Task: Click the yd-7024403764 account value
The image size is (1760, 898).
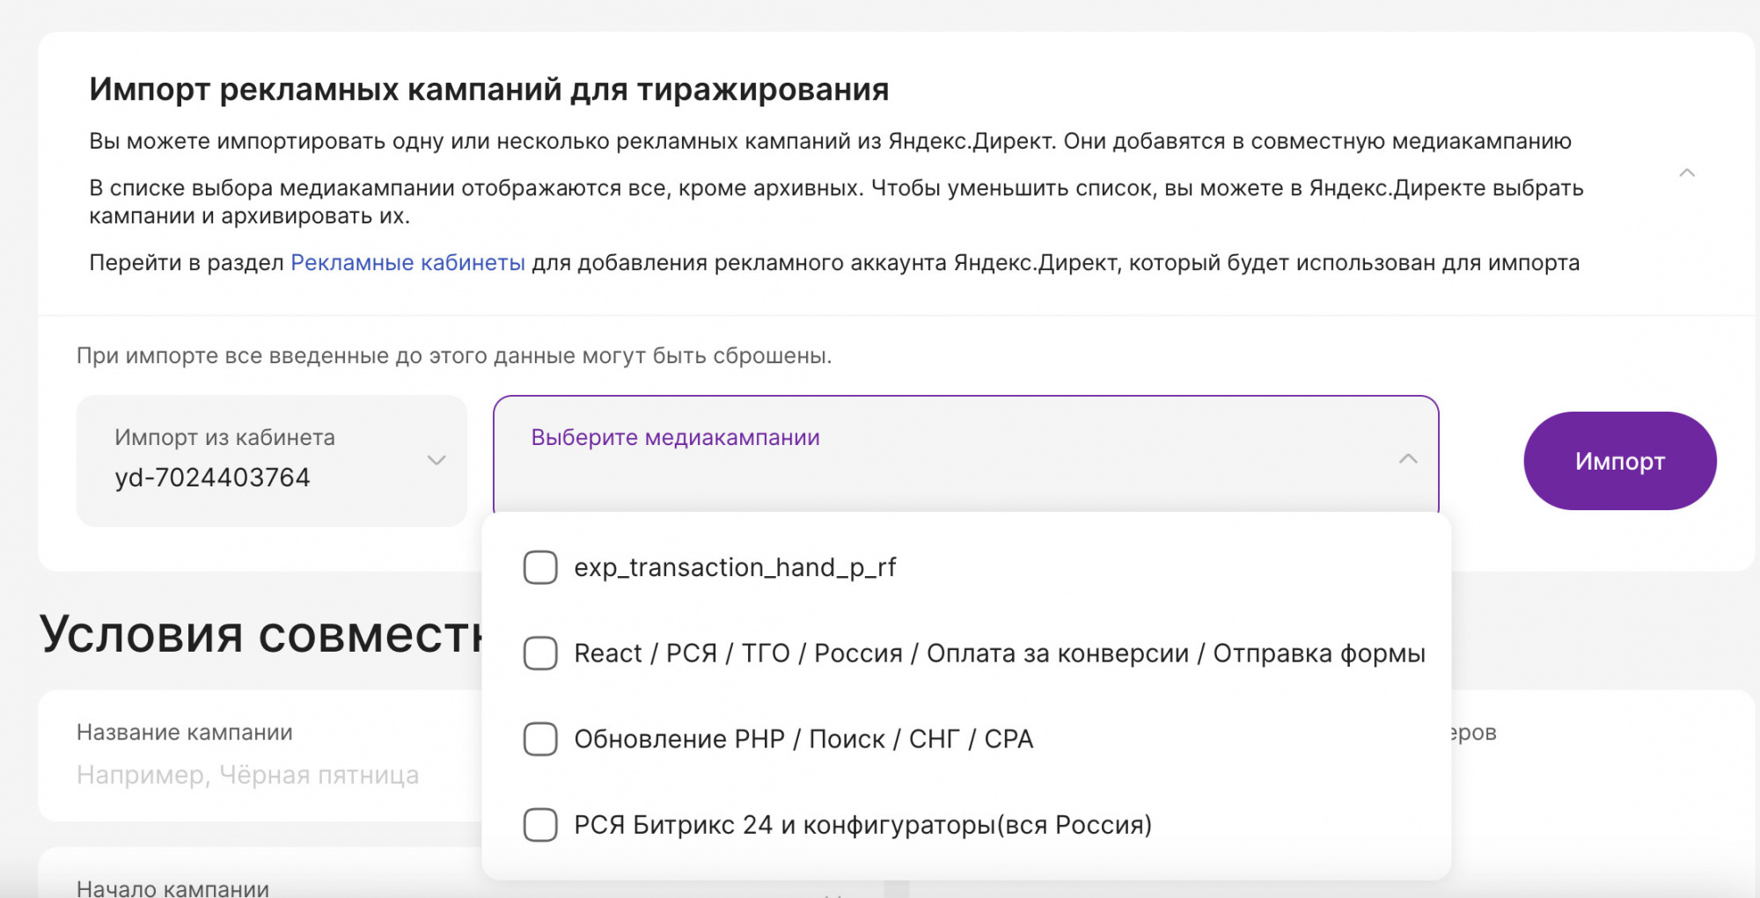Action: [212, 478]
